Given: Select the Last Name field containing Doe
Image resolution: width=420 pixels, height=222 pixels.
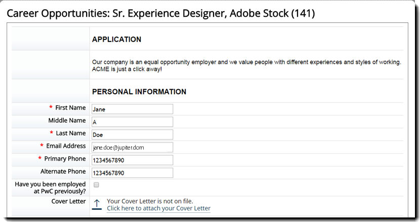Looking at the screenshot, I should pos(132,134).
